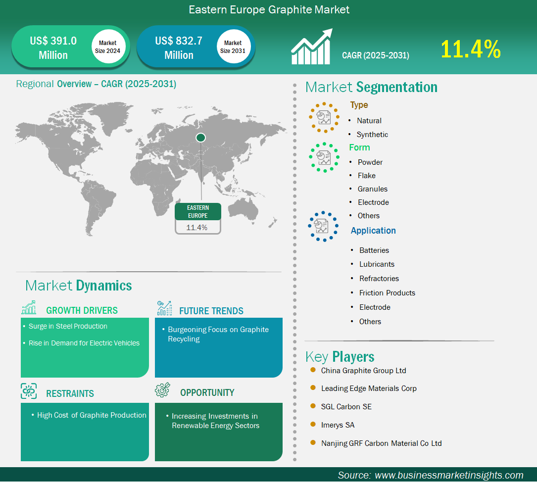Click the Market Segmentation heading
Image resolution: width=537 pixels, height=484 pixels.
pyautogui.click(x=371, y=87)
